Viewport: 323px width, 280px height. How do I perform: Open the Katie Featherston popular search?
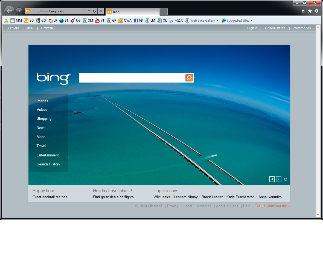click(x=240, y=197)
